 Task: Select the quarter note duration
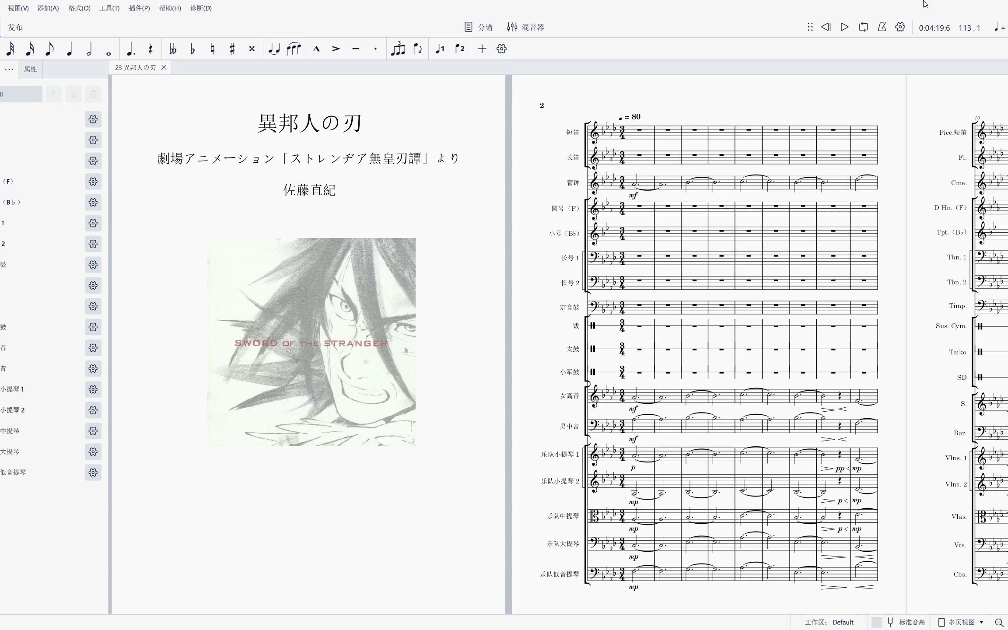[x=69, y=49]
